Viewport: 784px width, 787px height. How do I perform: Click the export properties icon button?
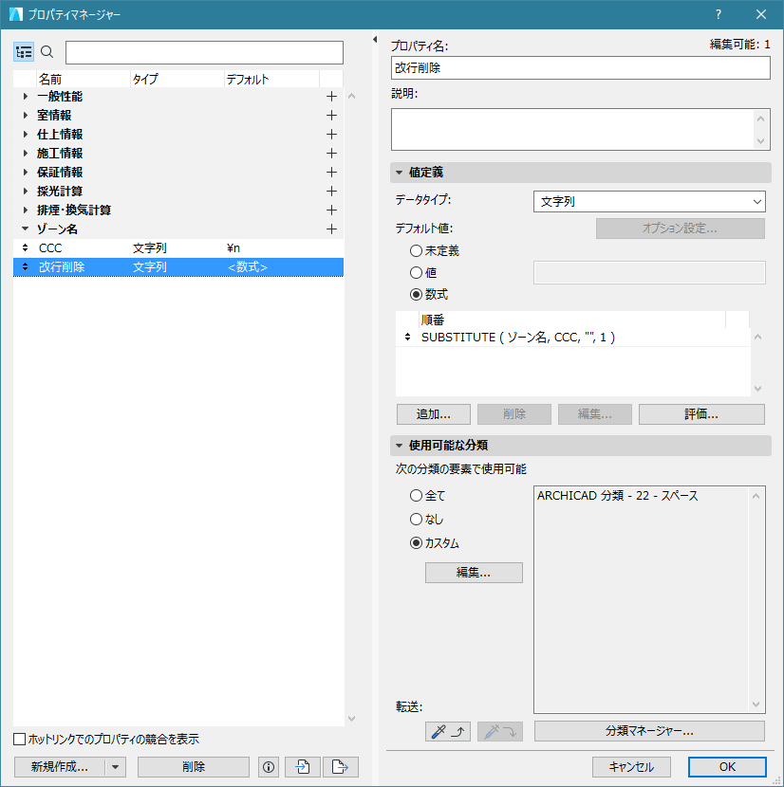tap(340, 767)
